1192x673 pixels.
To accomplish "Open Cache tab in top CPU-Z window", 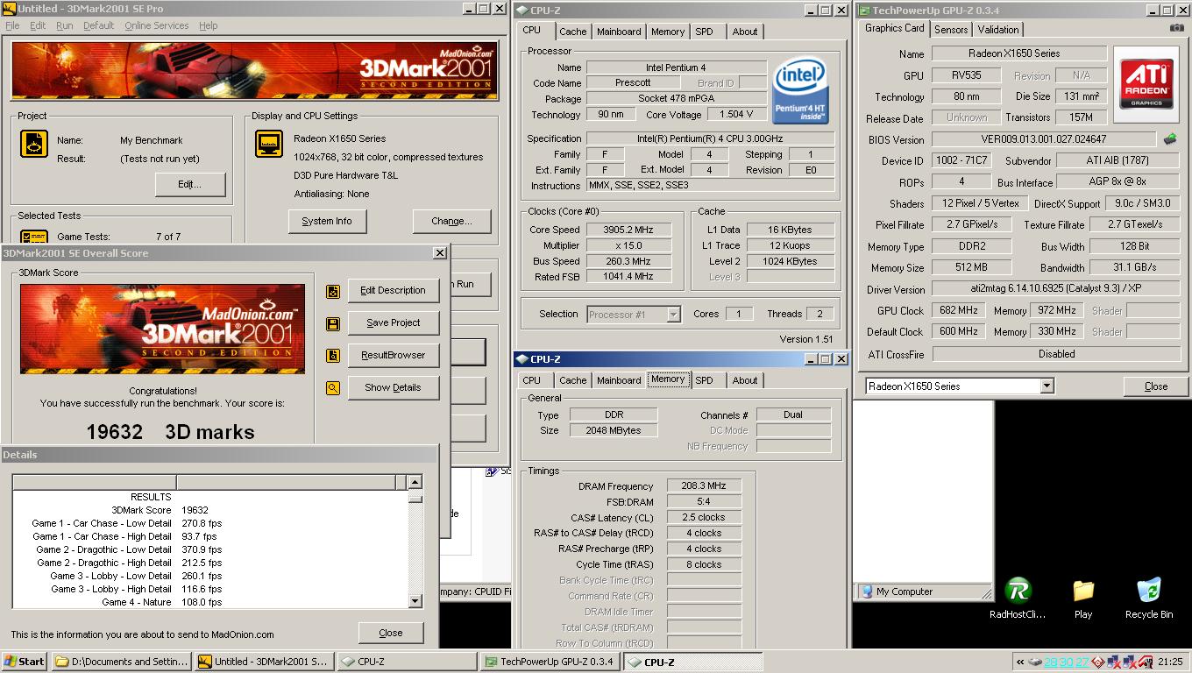I will point(573,32).
